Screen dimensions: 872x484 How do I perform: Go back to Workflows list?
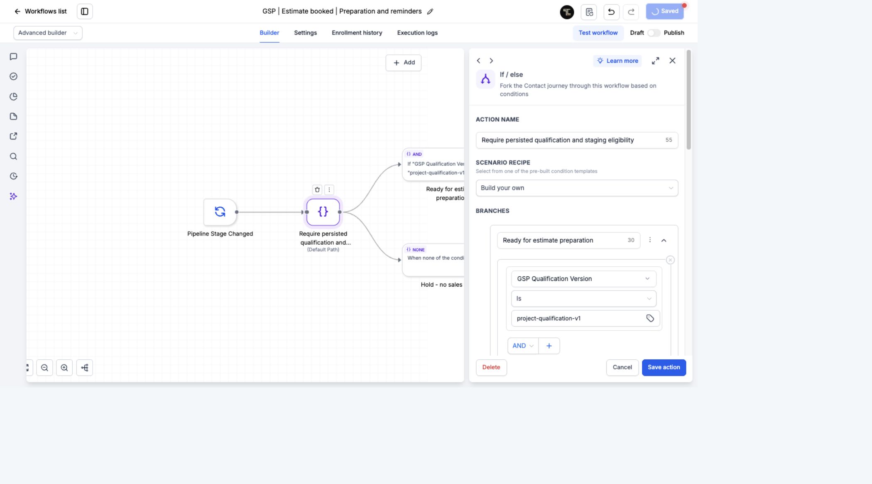40,11
